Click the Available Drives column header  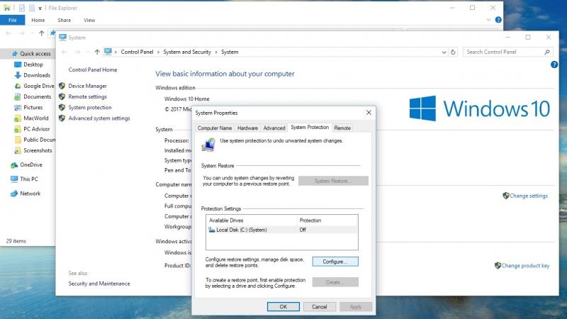coord(252,220)
